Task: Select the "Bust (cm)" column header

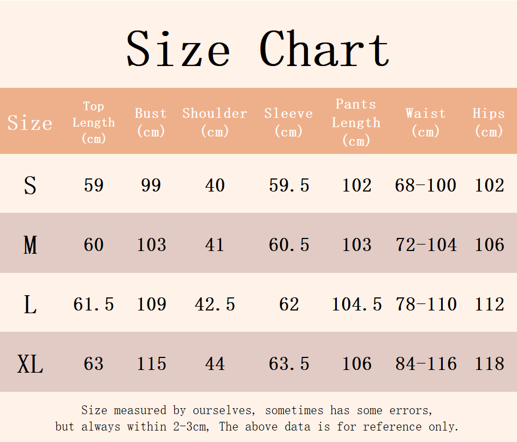Action: tap(151, 122)
